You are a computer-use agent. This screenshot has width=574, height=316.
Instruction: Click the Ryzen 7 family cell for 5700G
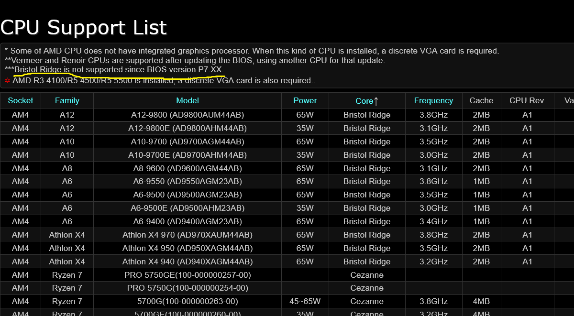pyautogui.click(x=67, y=301)
